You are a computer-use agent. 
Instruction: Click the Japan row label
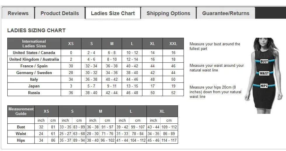[x=34, y=86]
